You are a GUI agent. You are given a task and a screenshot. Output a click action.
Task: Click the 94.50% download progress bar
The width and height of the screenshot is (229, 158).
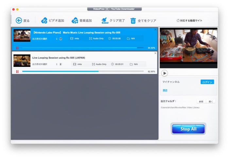[x=83, y=48]
